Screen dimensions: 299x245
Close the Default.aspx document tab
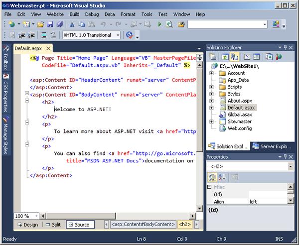click(48, 48)
